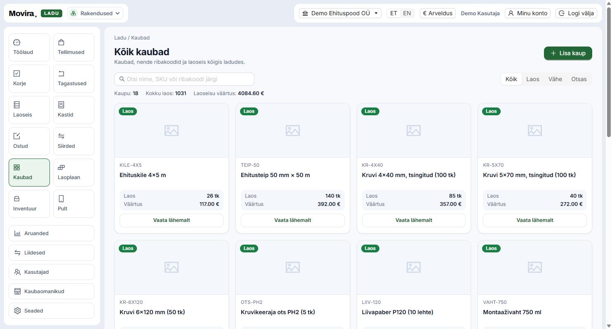View details of Ehituskile 4×5 m
612x329 pixels.
172,220
